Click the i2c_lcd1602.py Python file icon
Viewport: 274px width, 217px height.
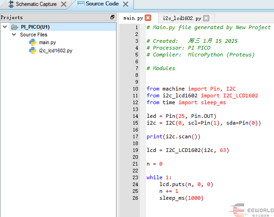tap(33, 50)
